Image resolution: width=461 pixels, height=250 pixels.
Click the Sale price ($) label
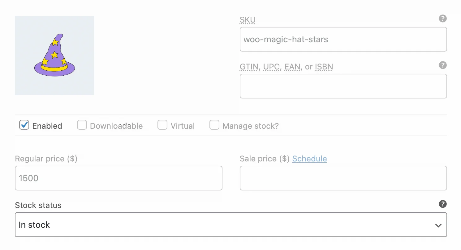point(264,159)
